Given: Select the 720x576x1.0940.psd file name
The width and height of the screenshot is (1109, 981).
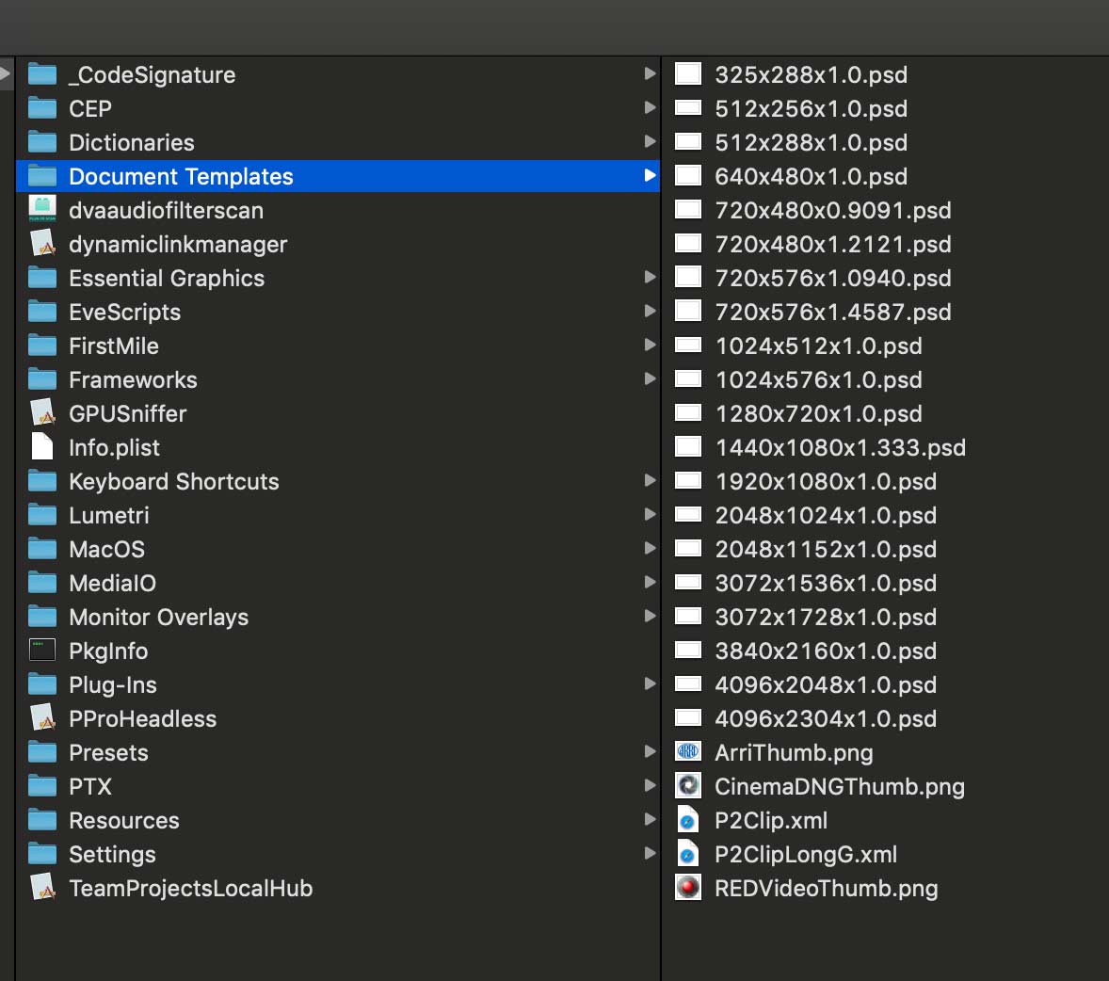Looking at the screenshot, I should [x=833, y=279].
